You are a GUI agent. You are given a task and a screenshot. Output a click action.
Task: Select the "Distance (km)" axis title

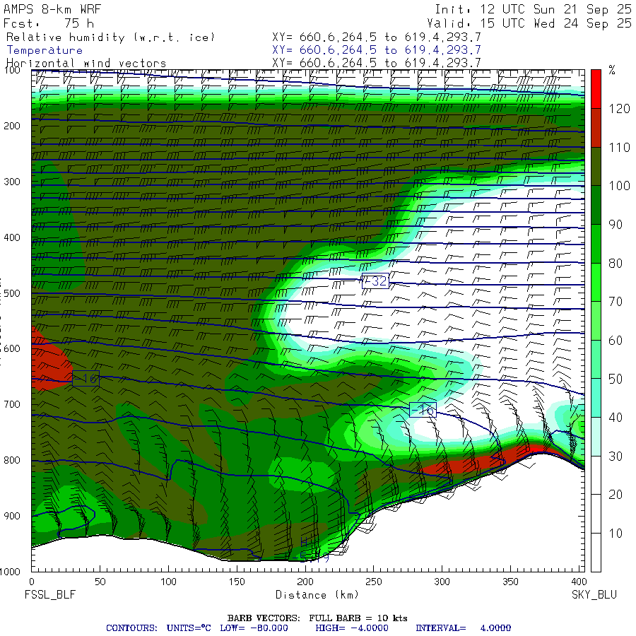coord(317,594)
